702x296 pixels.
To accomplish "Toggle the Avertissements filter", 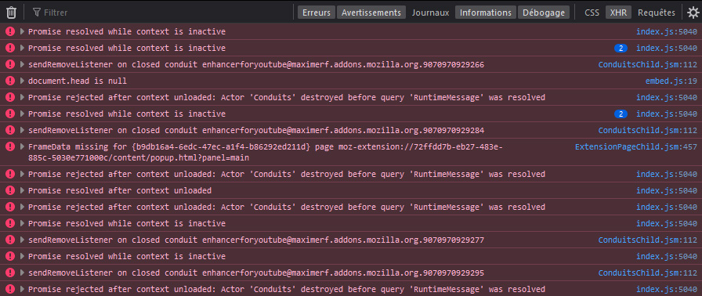I will coord(371,13).
